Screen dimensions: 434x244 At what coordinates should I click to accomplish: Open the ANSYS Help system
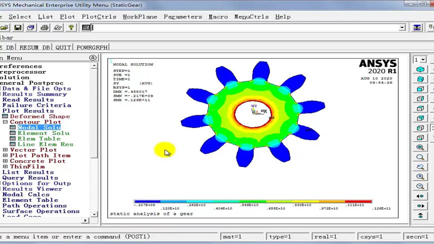pos(71,27)
